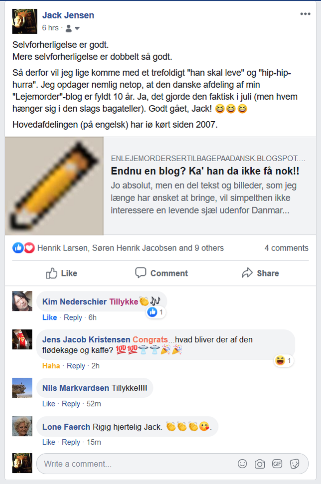This screenshot has width=321, height=484.
Task: Click the Comment button with speech bubble
Action: [162, 273]
